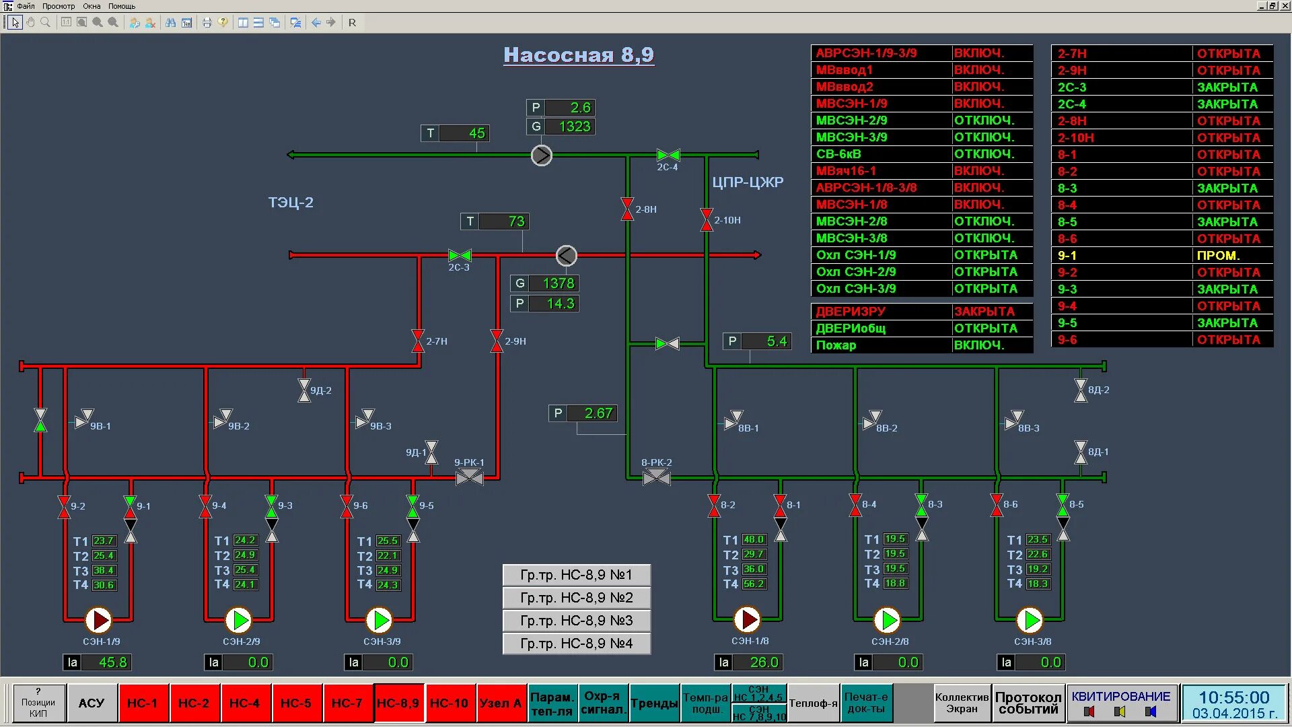Click the cascade windows toolbar icon
This screenshot has width=1292, height=727.
(x=275, y=22)
